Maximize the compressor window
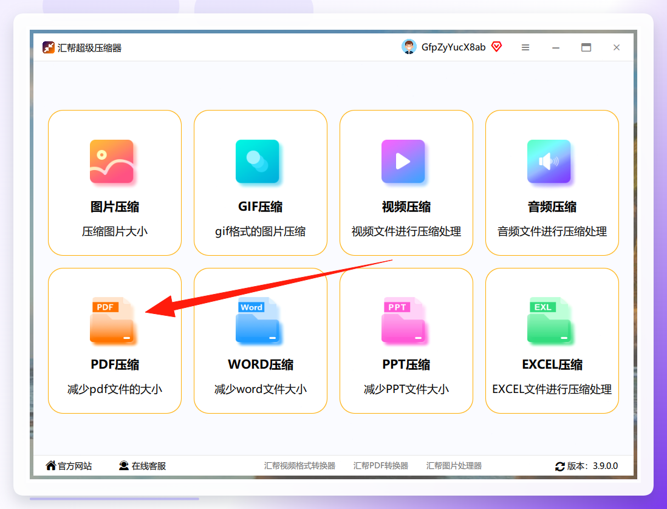The height and width of the screenshot is (509, 667). [586, 47]
